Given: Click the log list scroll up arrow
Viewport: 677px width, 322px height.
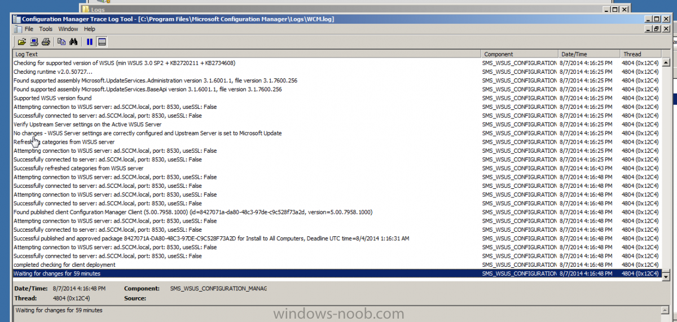Looking at the screenshot, I should pyautogui.click(x=666, y=63).
